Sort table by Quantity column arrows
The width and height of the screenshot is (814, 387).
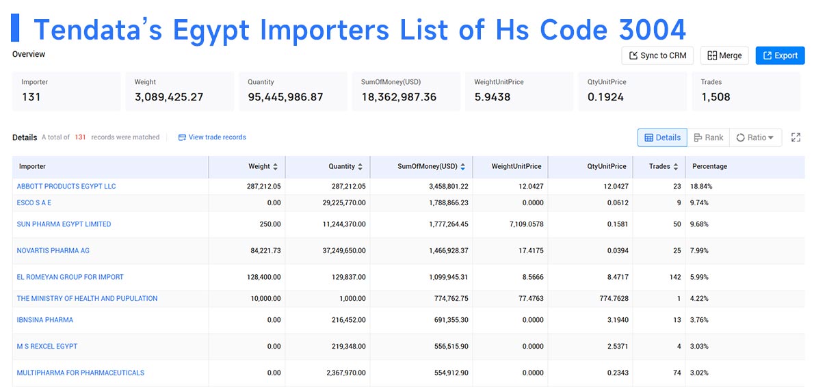pyautogui.click(x=360, y=167)
